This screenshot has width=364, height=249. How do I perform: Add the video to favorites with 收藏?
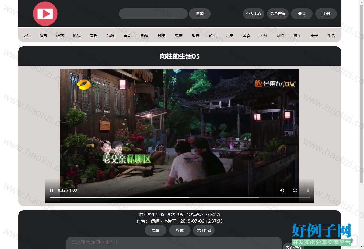[x=180, y=230]
